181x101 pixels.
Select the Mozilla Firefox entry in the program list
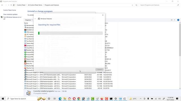29,68
